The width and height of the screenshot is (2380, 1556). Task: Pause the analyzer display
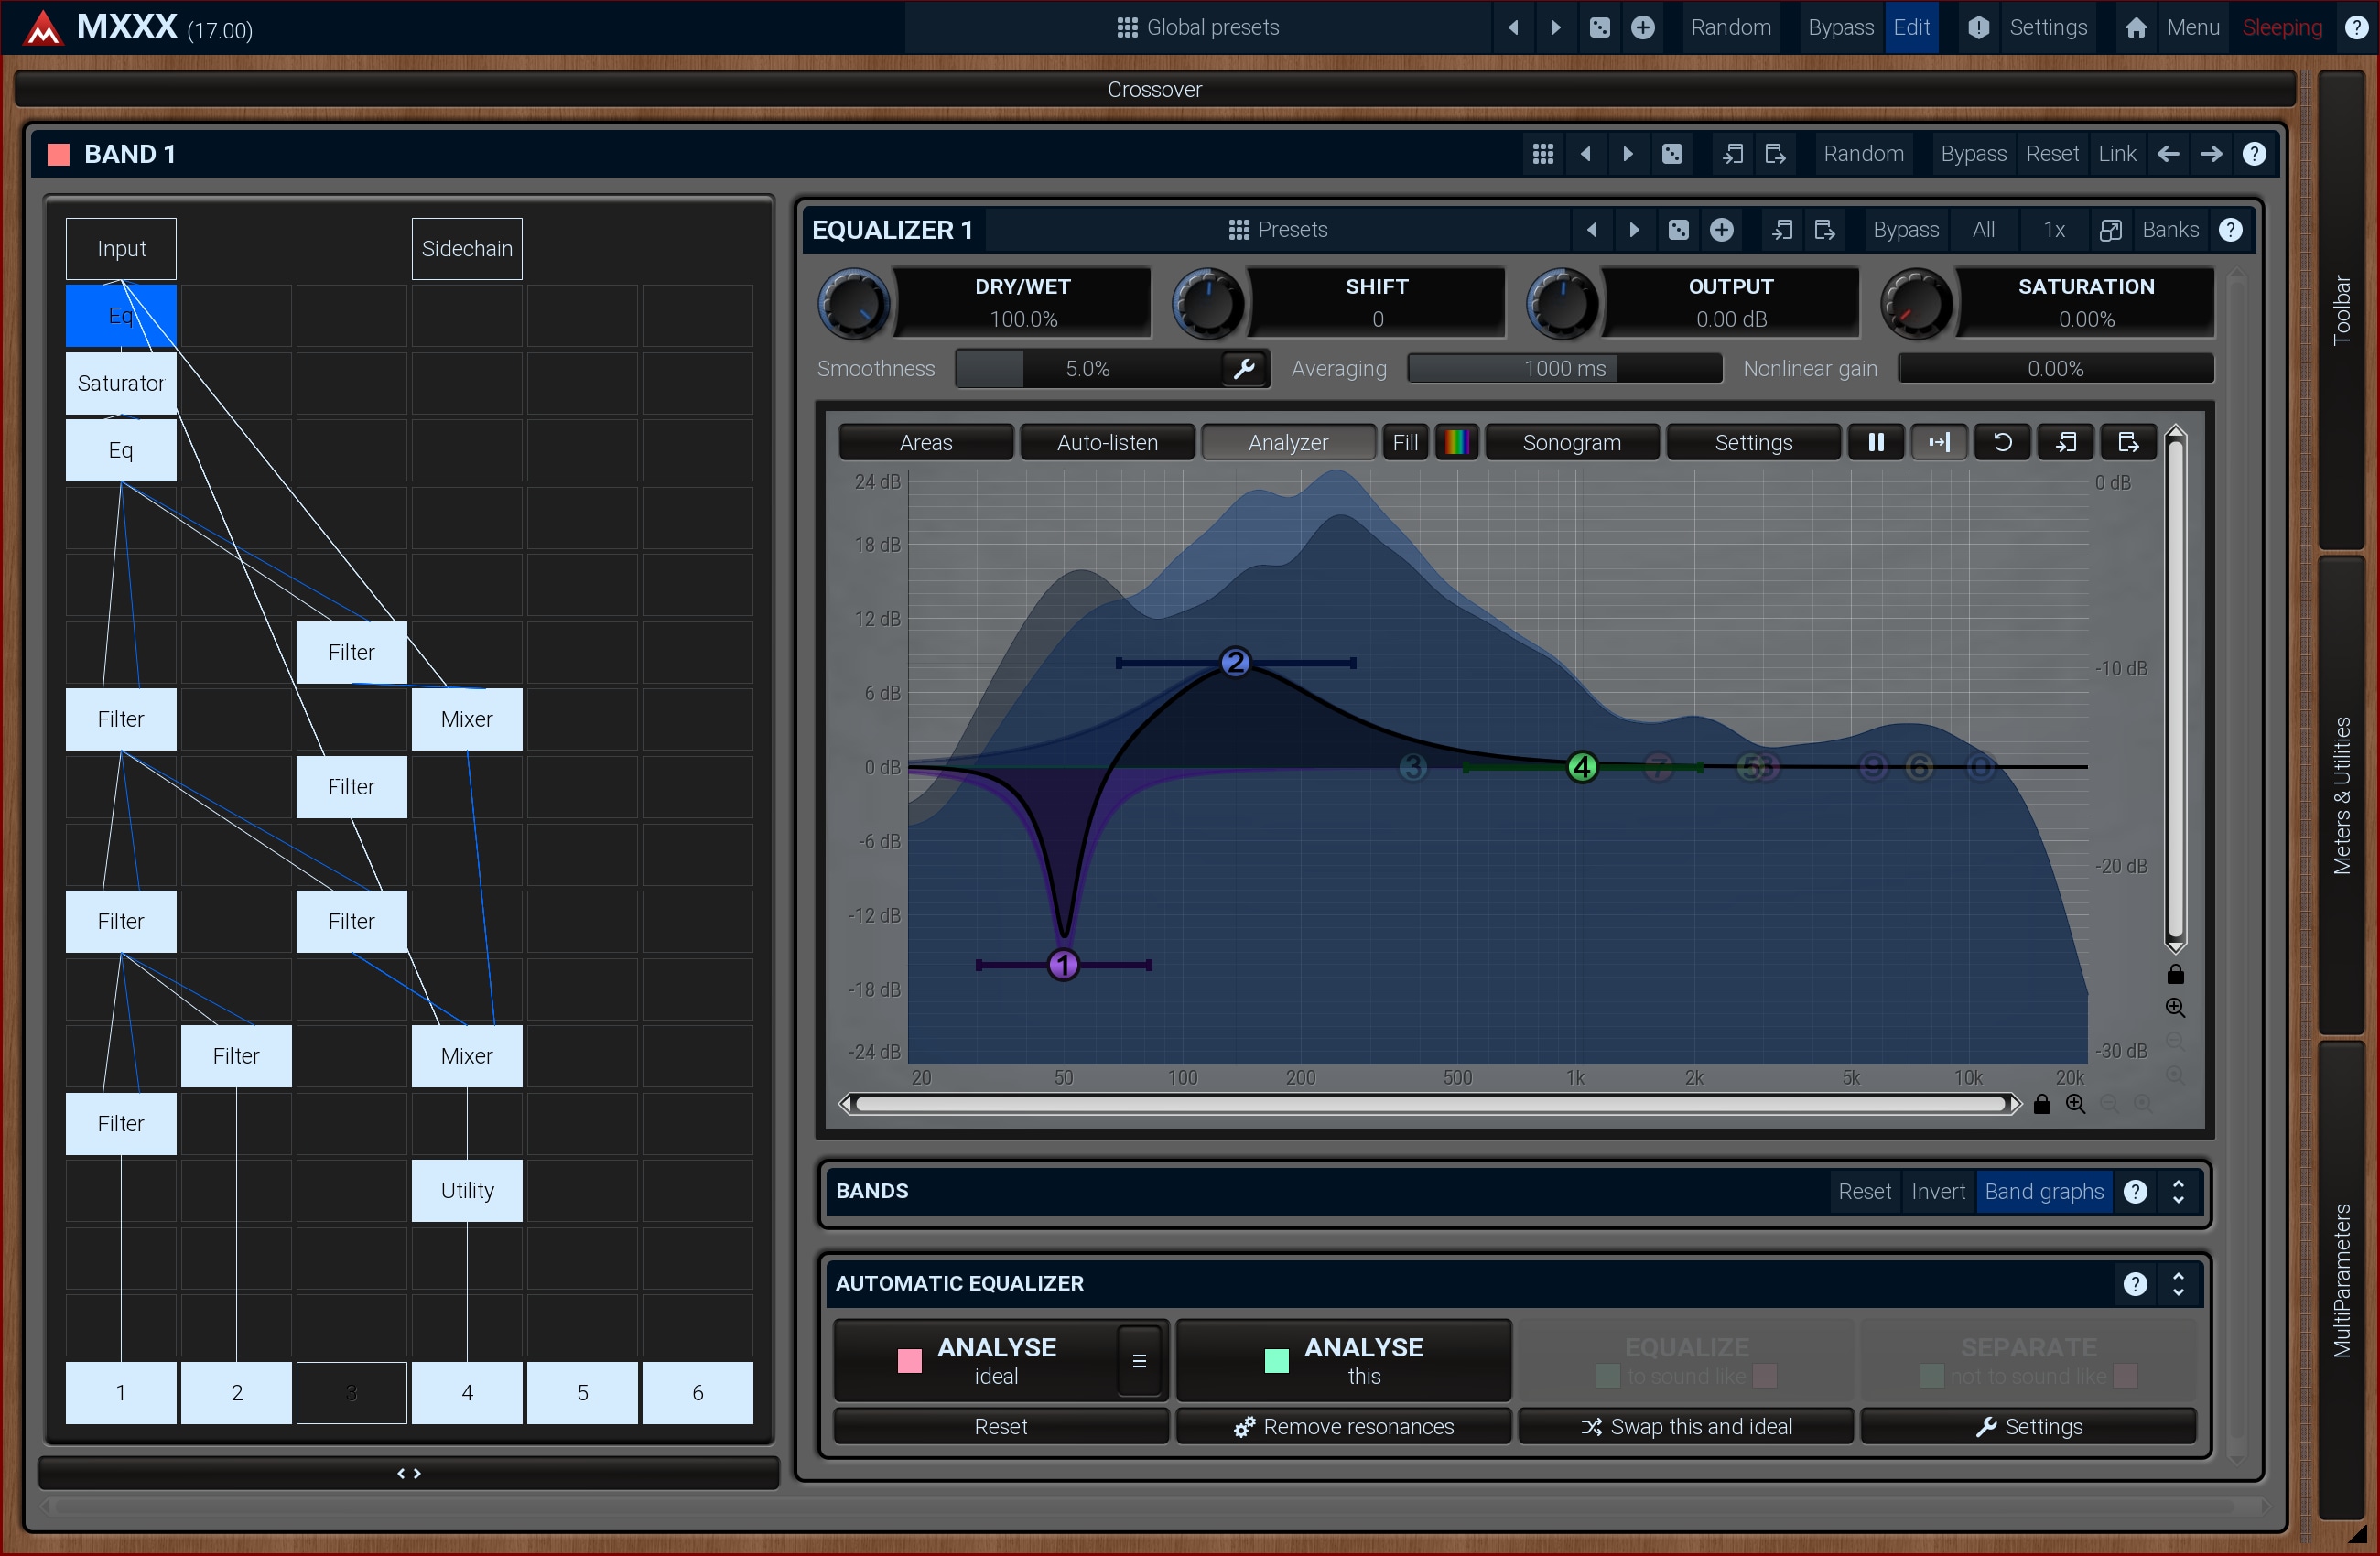pyautogui.click(x=1875, y=442)
